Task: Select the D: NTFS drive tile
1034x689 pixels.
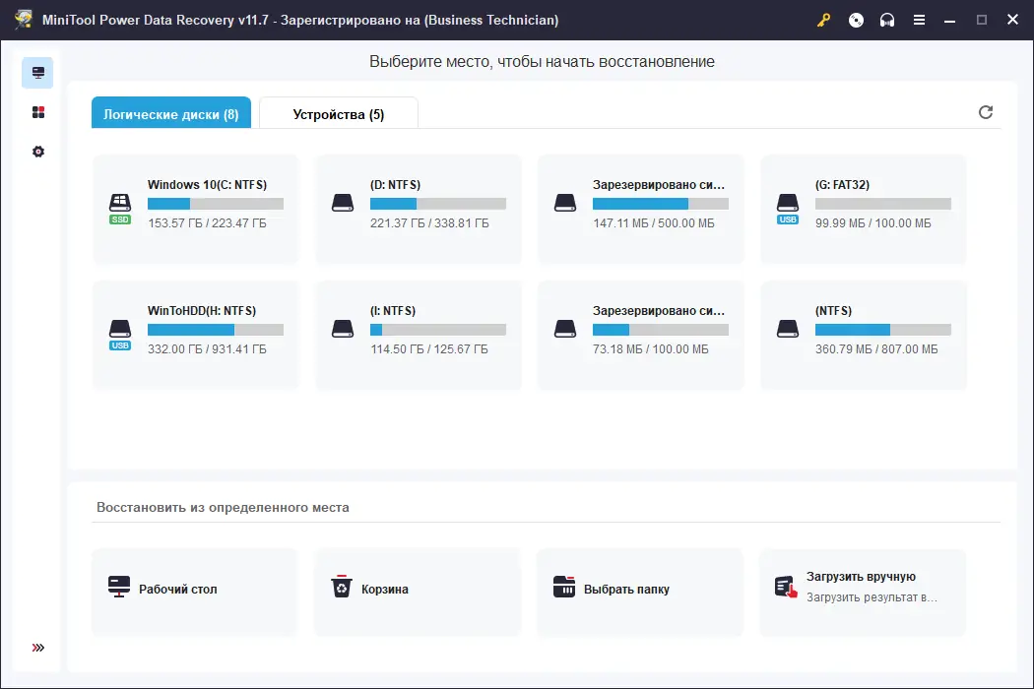Action: pyautogui.click(x=418, y=209)
